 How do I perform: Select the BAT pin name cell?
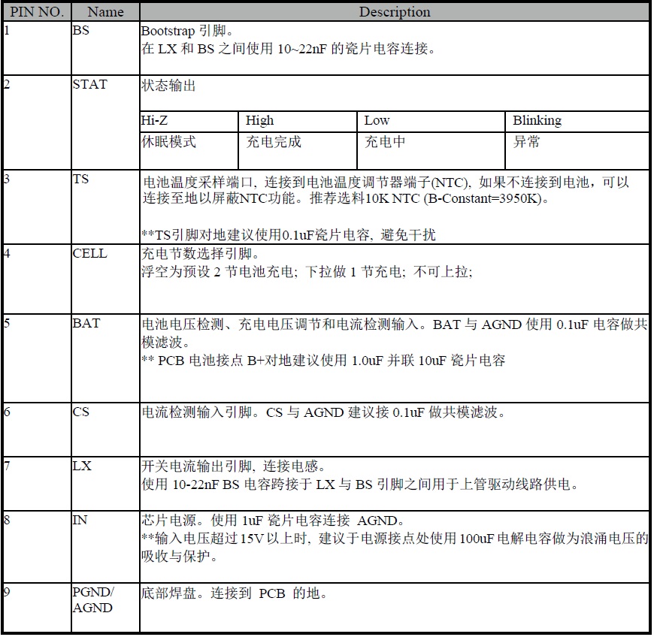pyautogui.click(x=86, y=324)
